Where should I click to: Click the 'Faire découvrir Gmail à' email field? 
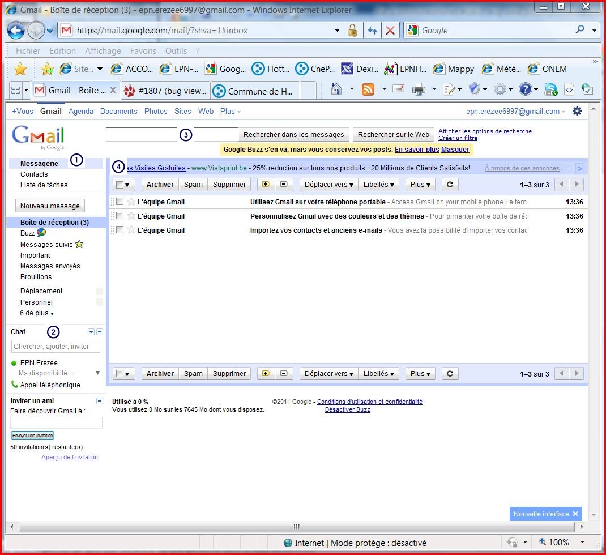point(56,422)
